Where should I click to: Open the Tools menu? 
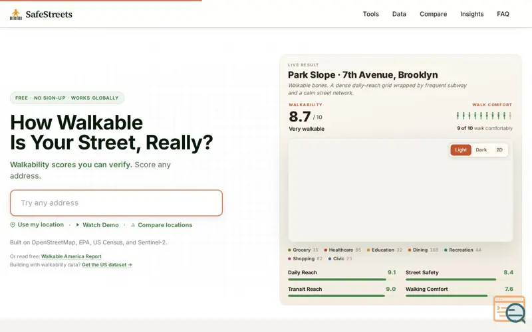pos(370,14)
